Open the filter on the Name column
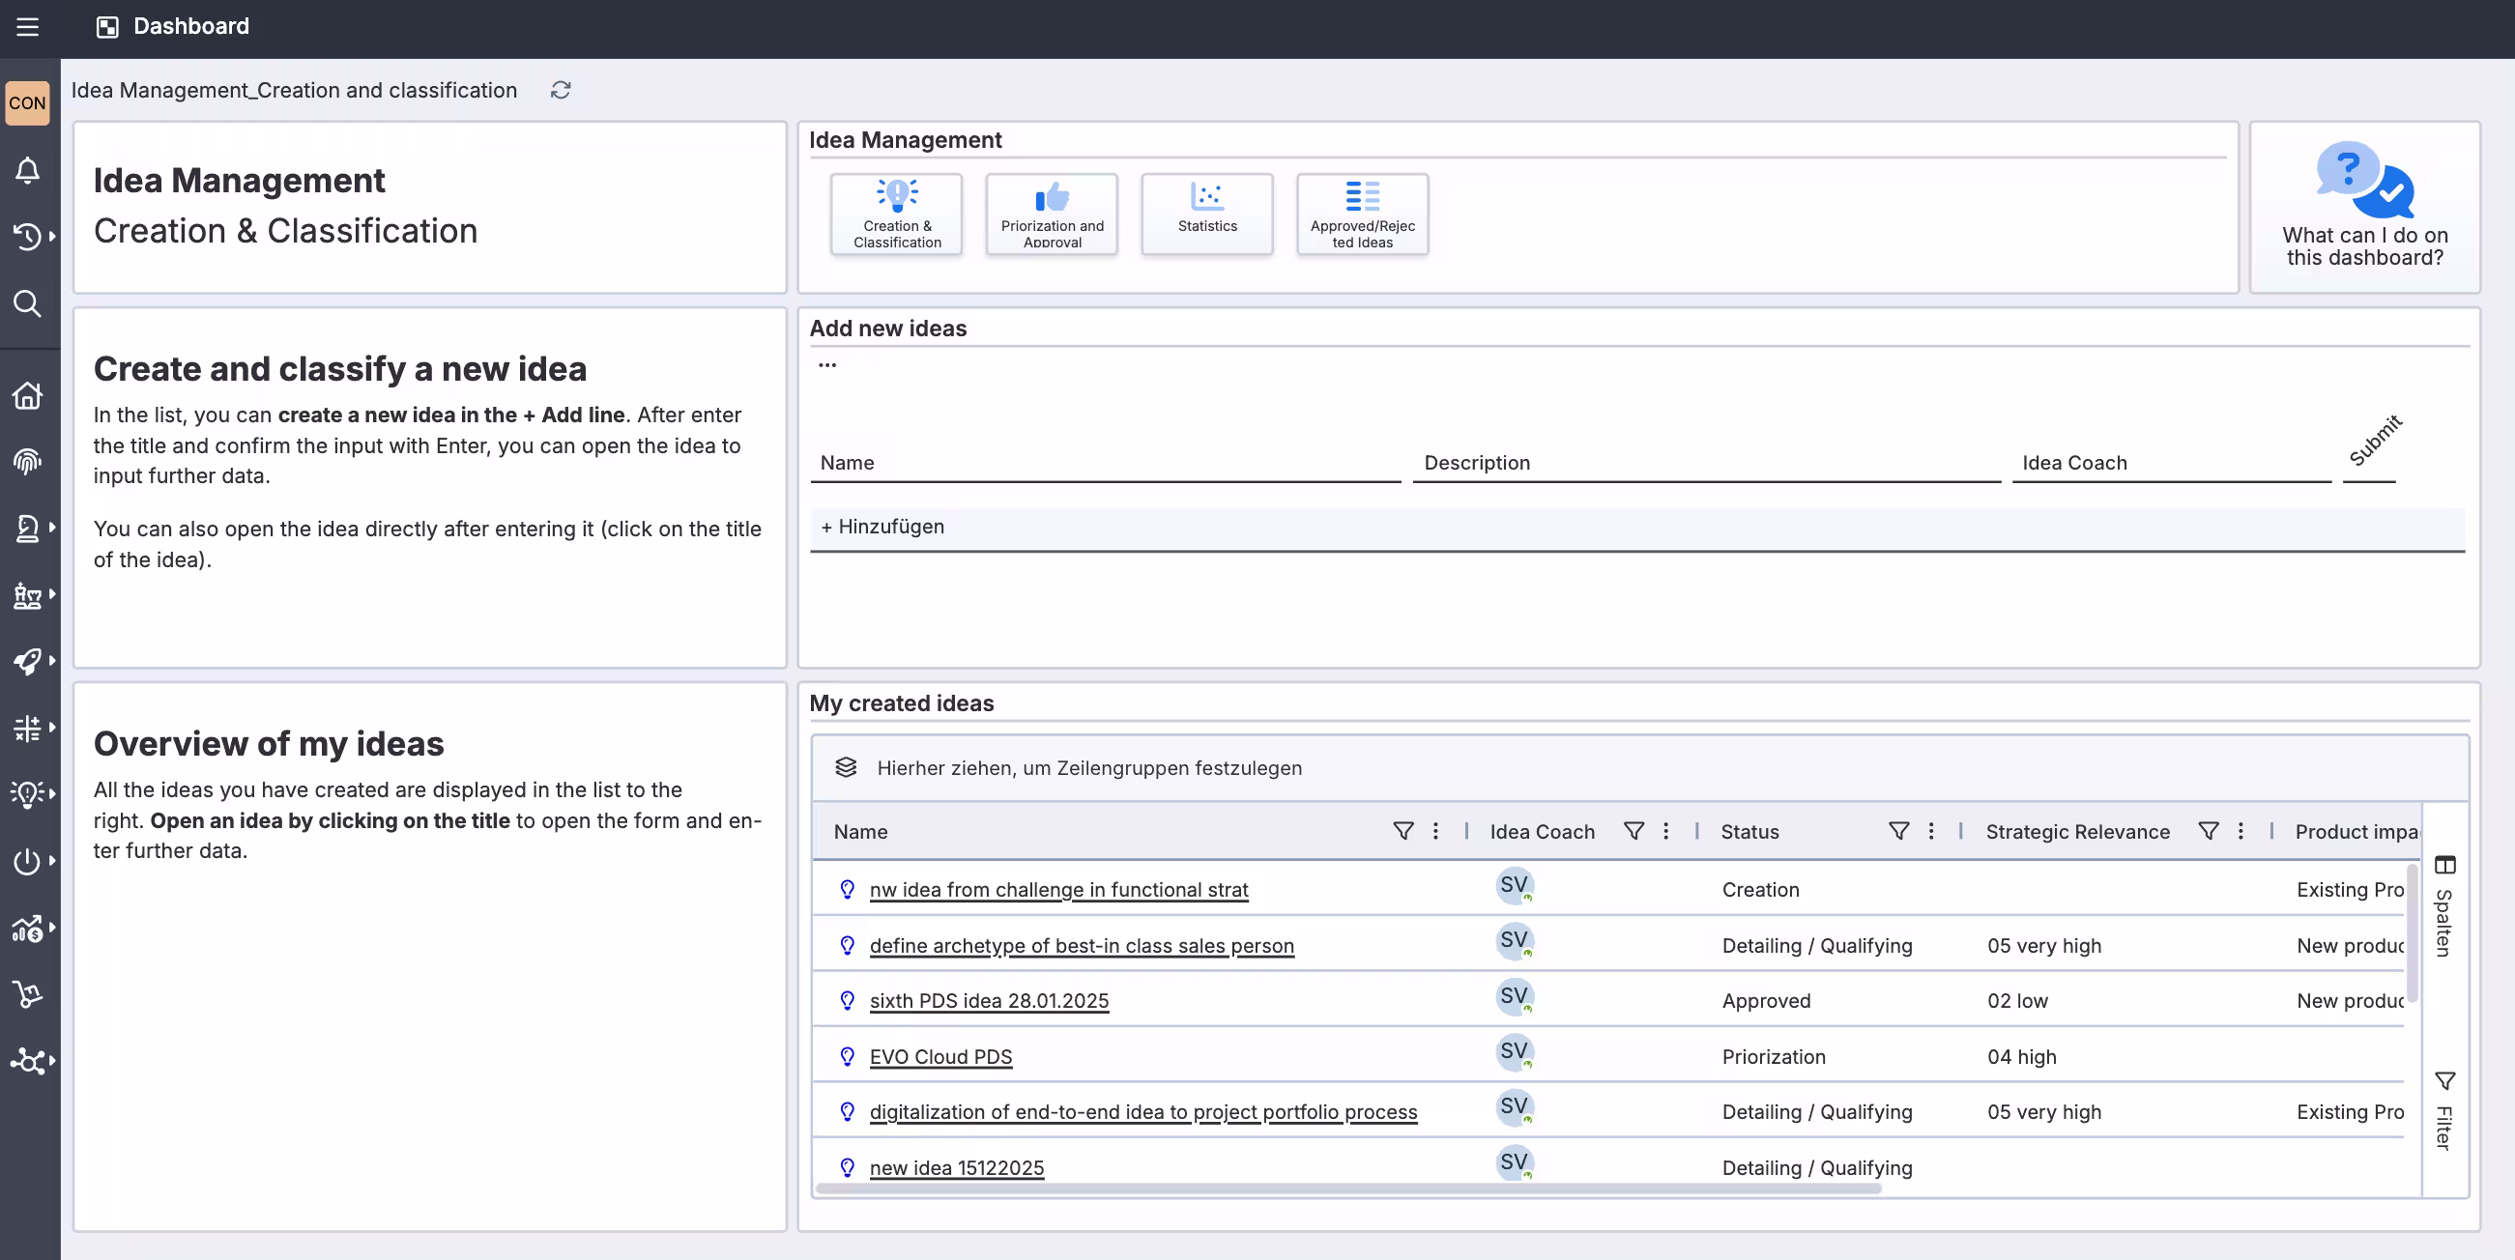 tap(1404, 832)
